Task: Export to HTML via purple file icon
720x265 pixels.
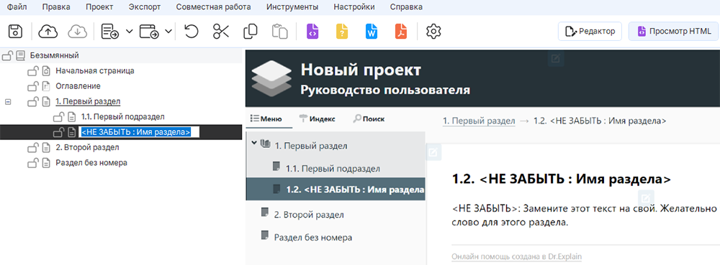Action: [312, 32]
